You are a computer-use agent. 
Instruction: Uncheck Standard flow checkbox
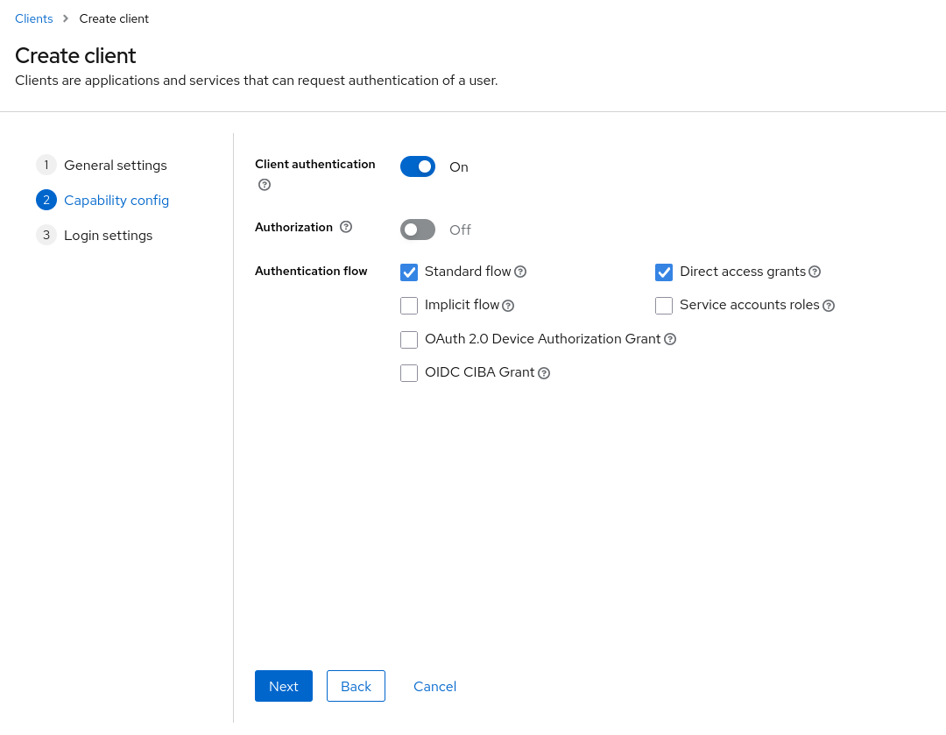(x=409, y=272)
